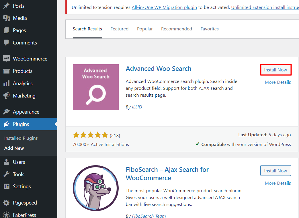This screenshot has height=218, width=299.
Task: Open Unlimited Extension install instructions link
Action: pos(265,7)
